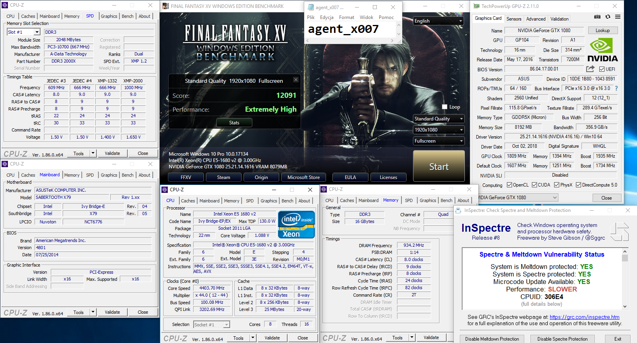Screen dimensions: 637x343
Task: Click Disable Spectre Protection button
Action: (562, 339)
